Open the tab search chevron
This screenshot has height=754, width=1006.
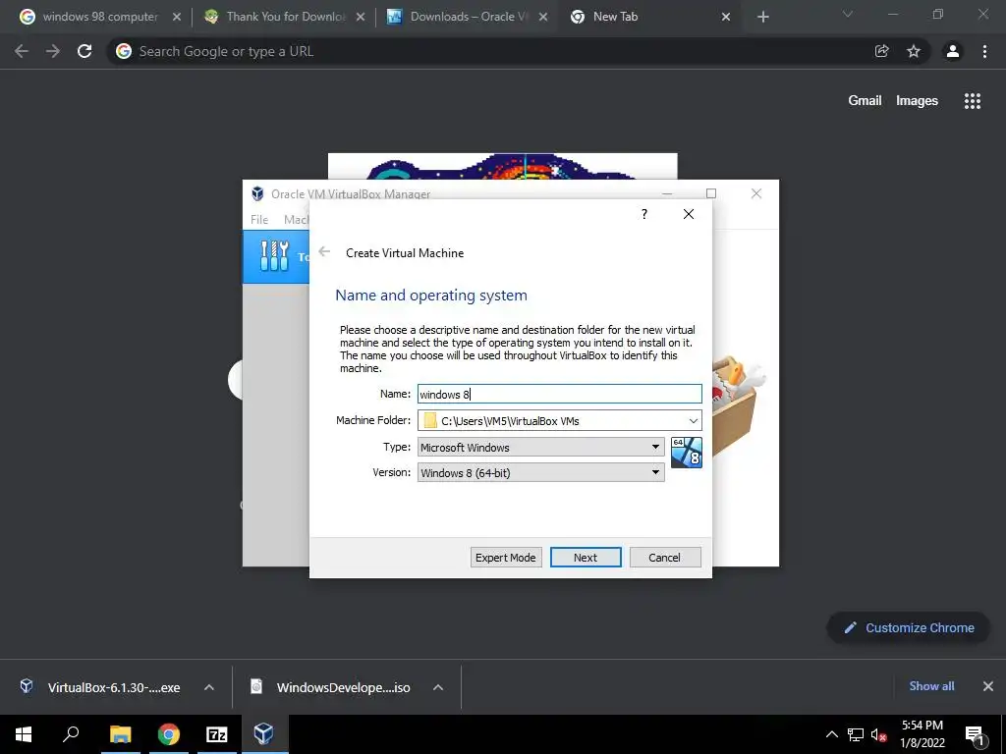(848, 14)
